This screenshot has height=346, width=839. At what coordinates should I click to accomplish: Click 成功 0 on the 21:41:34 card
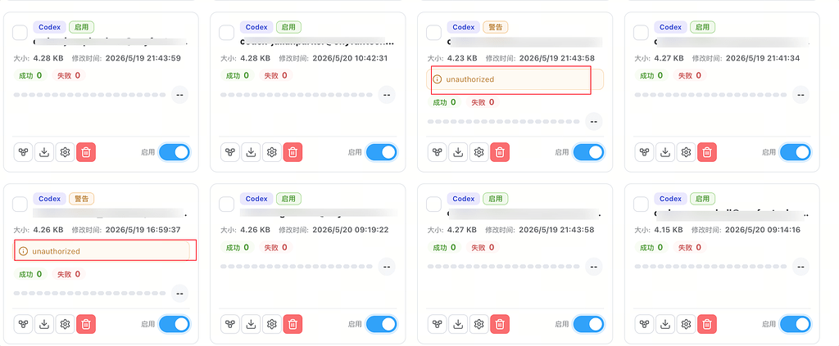[651, 75]
